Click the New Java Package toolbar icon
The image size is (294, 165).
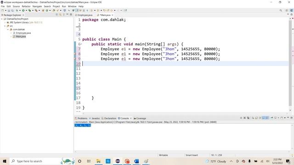coord(43,11)
